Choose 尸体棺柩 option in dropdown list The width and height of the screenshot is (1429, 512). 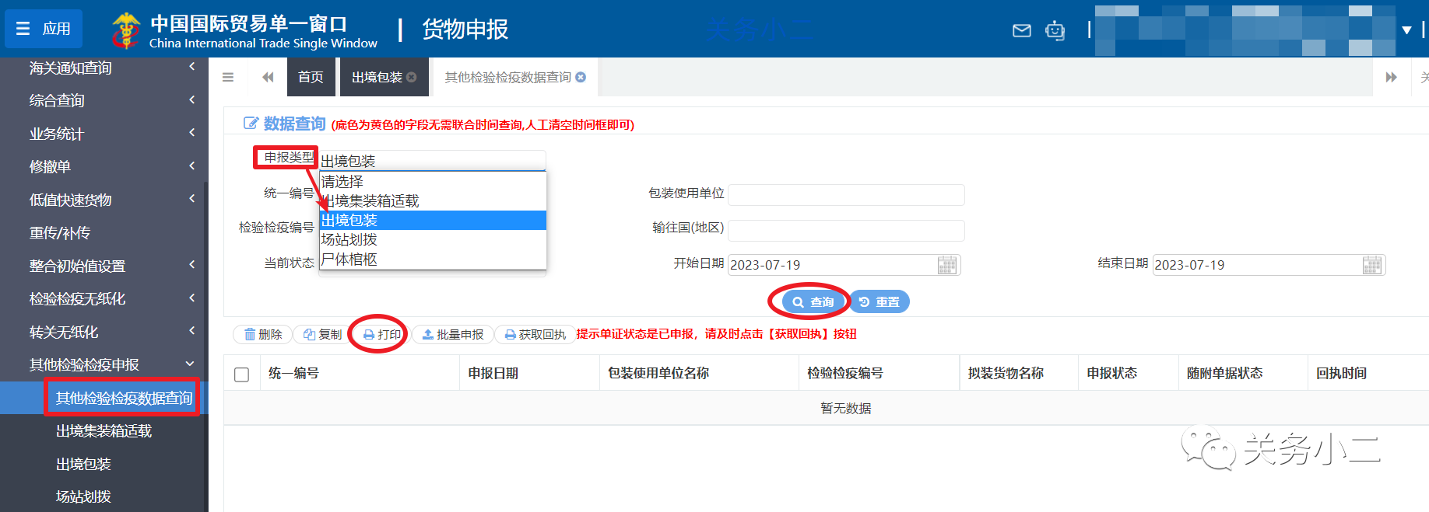pyautogui.click(x=433, y=259)
